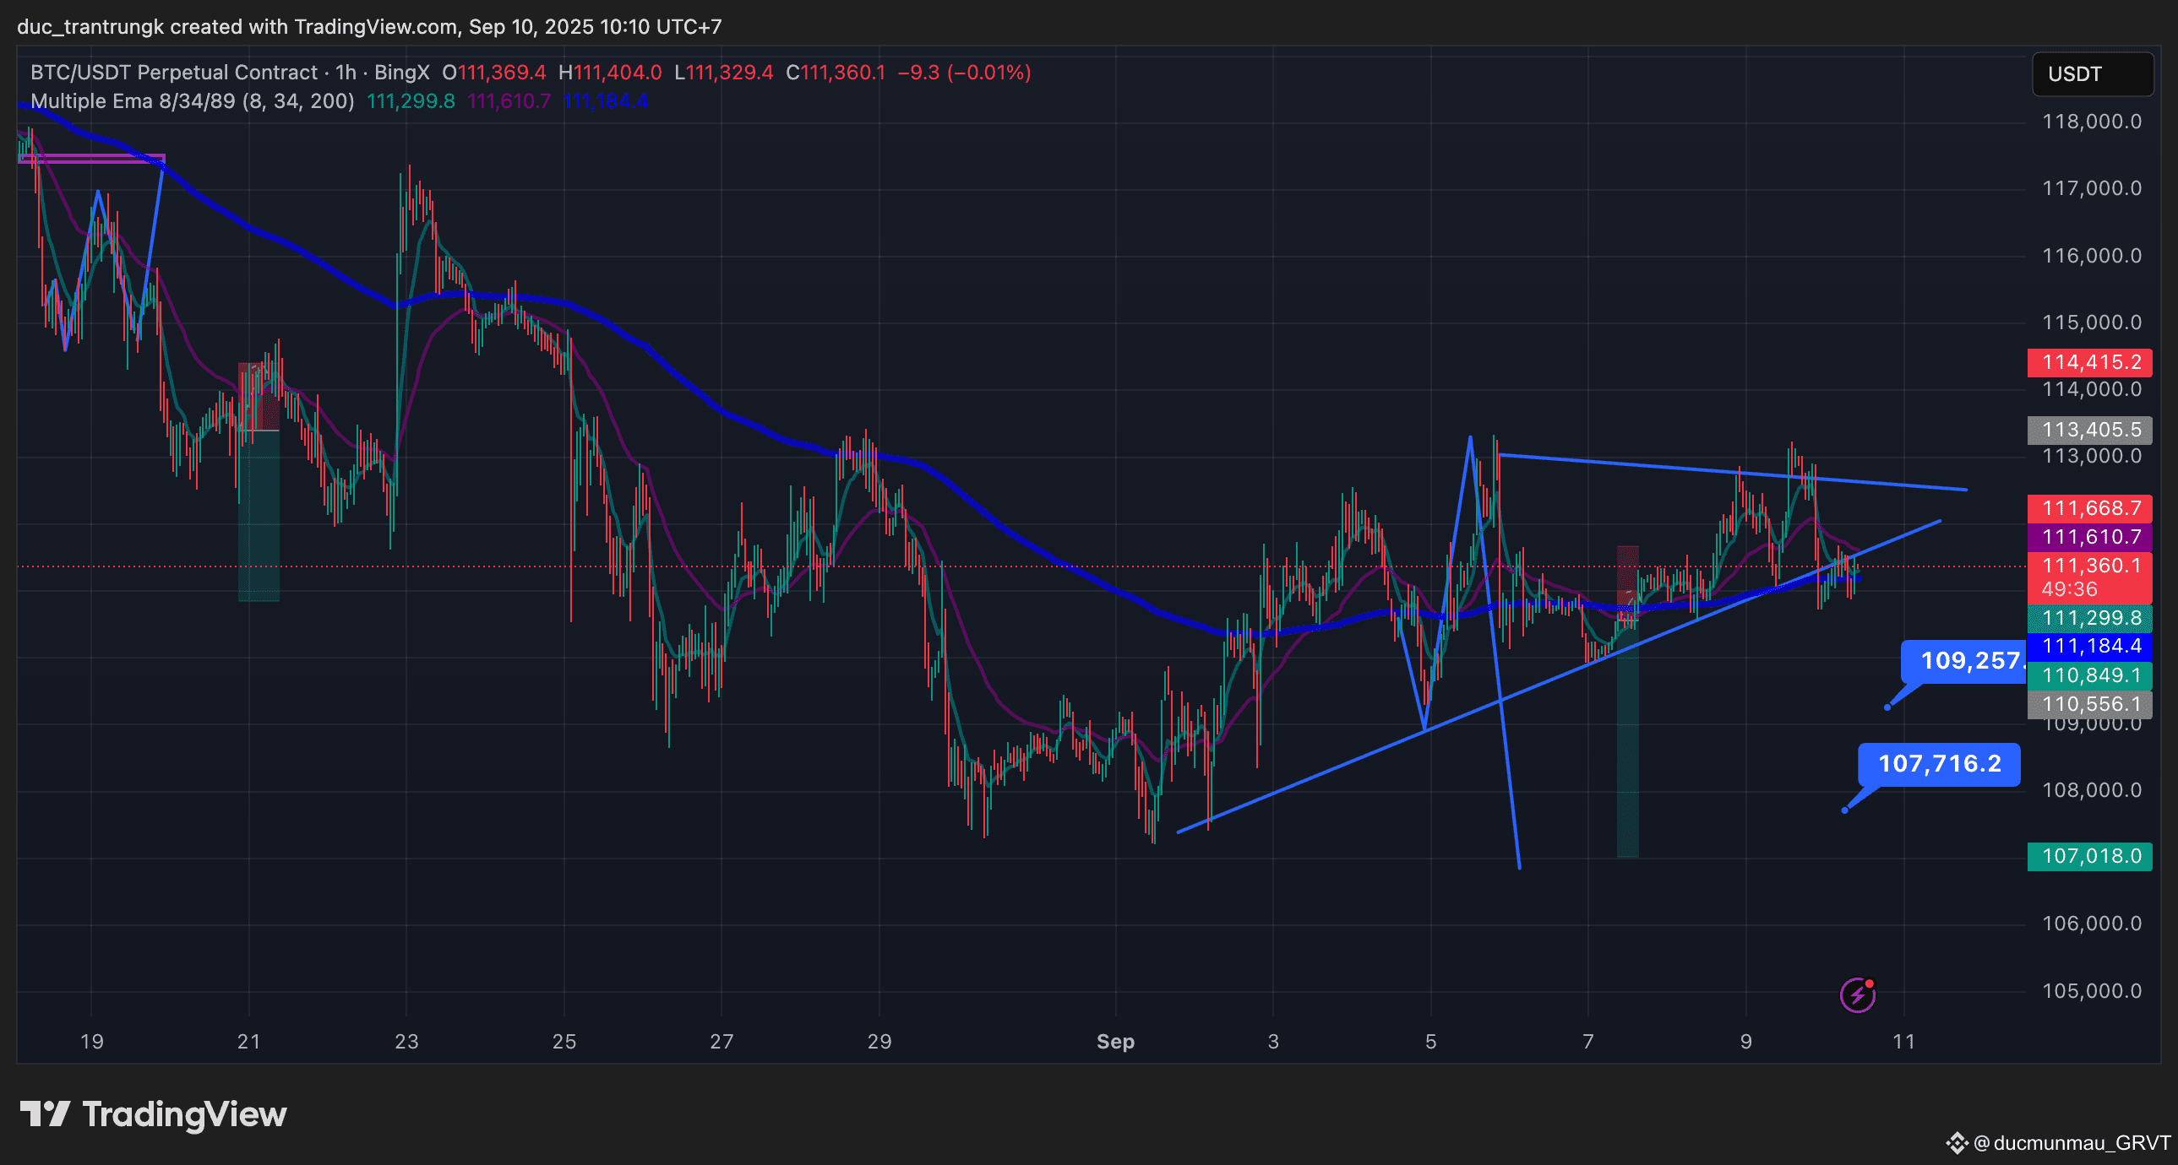Click the date label 25 on time axis
Viewport: 2178px width, 1165px height.
pos(564,1042)
